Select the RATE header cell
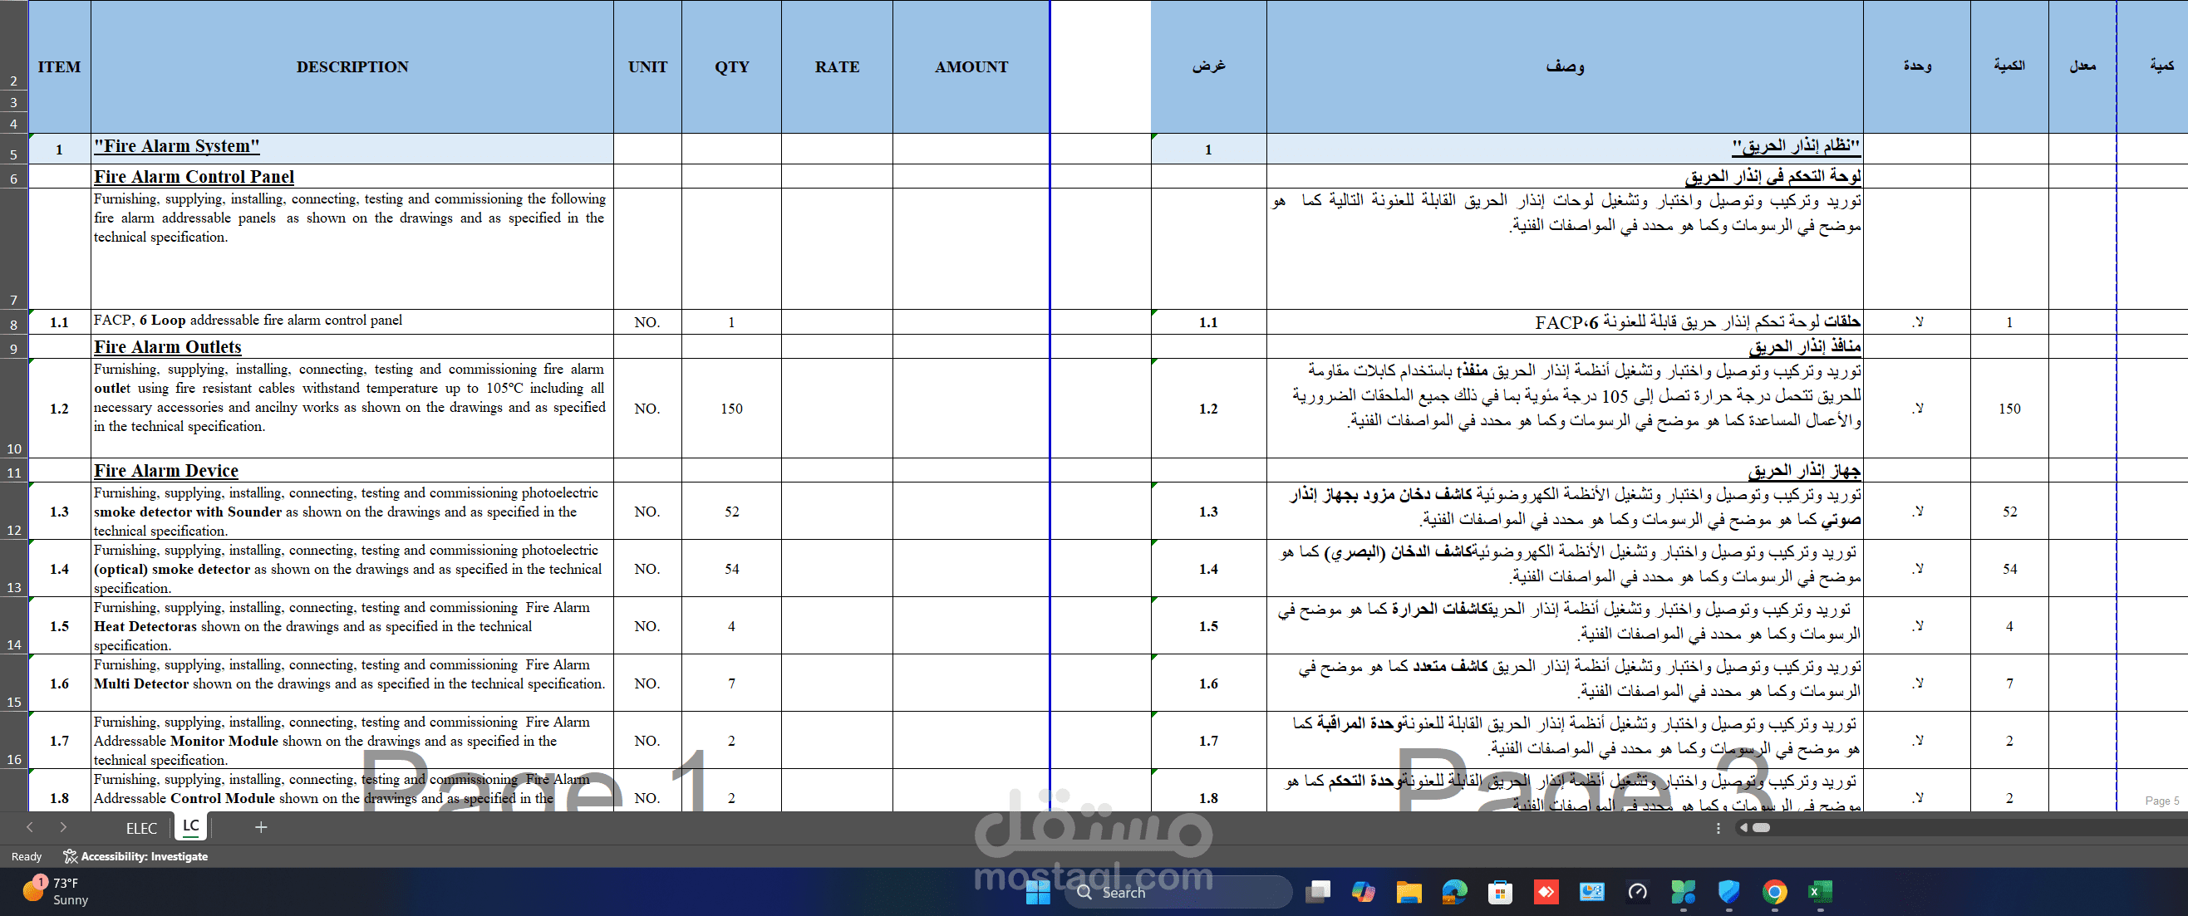2188x916 pixels. 837,66
